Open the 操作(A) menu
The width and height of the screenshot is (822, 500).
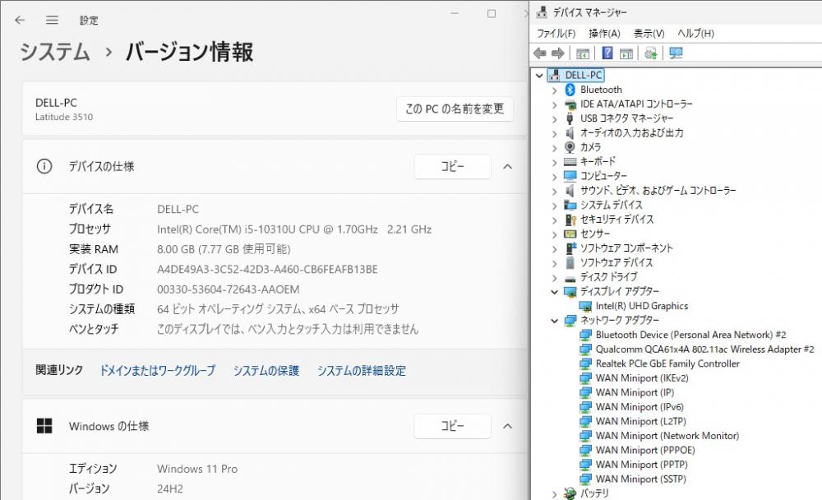pyautogui.click(x=604, y=33)
